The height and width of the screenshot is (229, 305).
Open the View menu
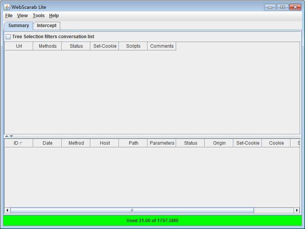[x=22, y=16]
